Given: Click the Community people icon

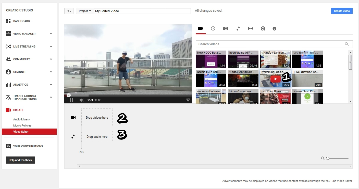Looking at the screenshot, I should (8, 59).
